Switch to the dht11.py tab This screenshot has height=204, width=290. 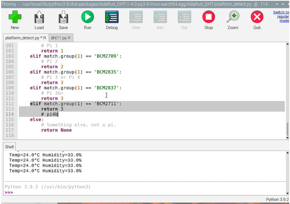(59, 38)
